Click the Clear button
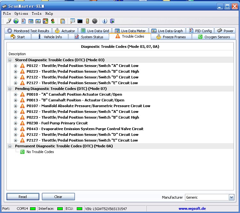This screenshot has width=240, height=213. click(x=58, y=197)
